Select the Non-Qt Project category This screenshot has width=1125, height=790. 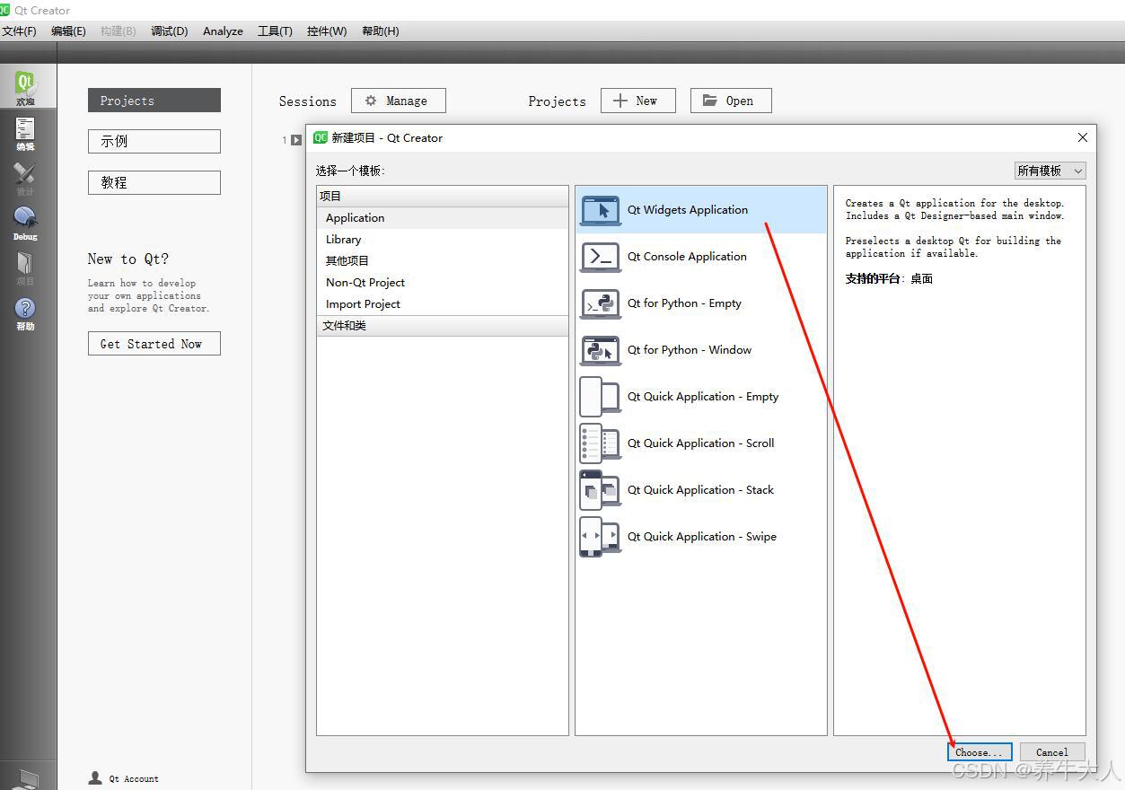(x=443, y=283)
